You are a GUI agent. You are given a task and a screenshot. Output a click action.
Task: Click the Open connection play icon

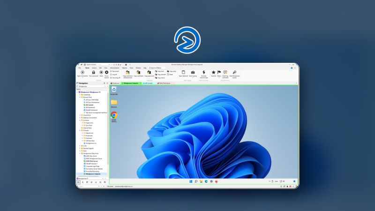click(82, 72)
